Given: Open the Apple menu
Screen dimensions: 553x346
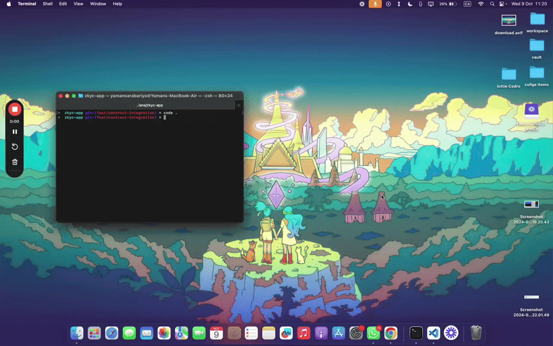Looking at the screenshot, I should pyautogui.click(x=9, y=4).
